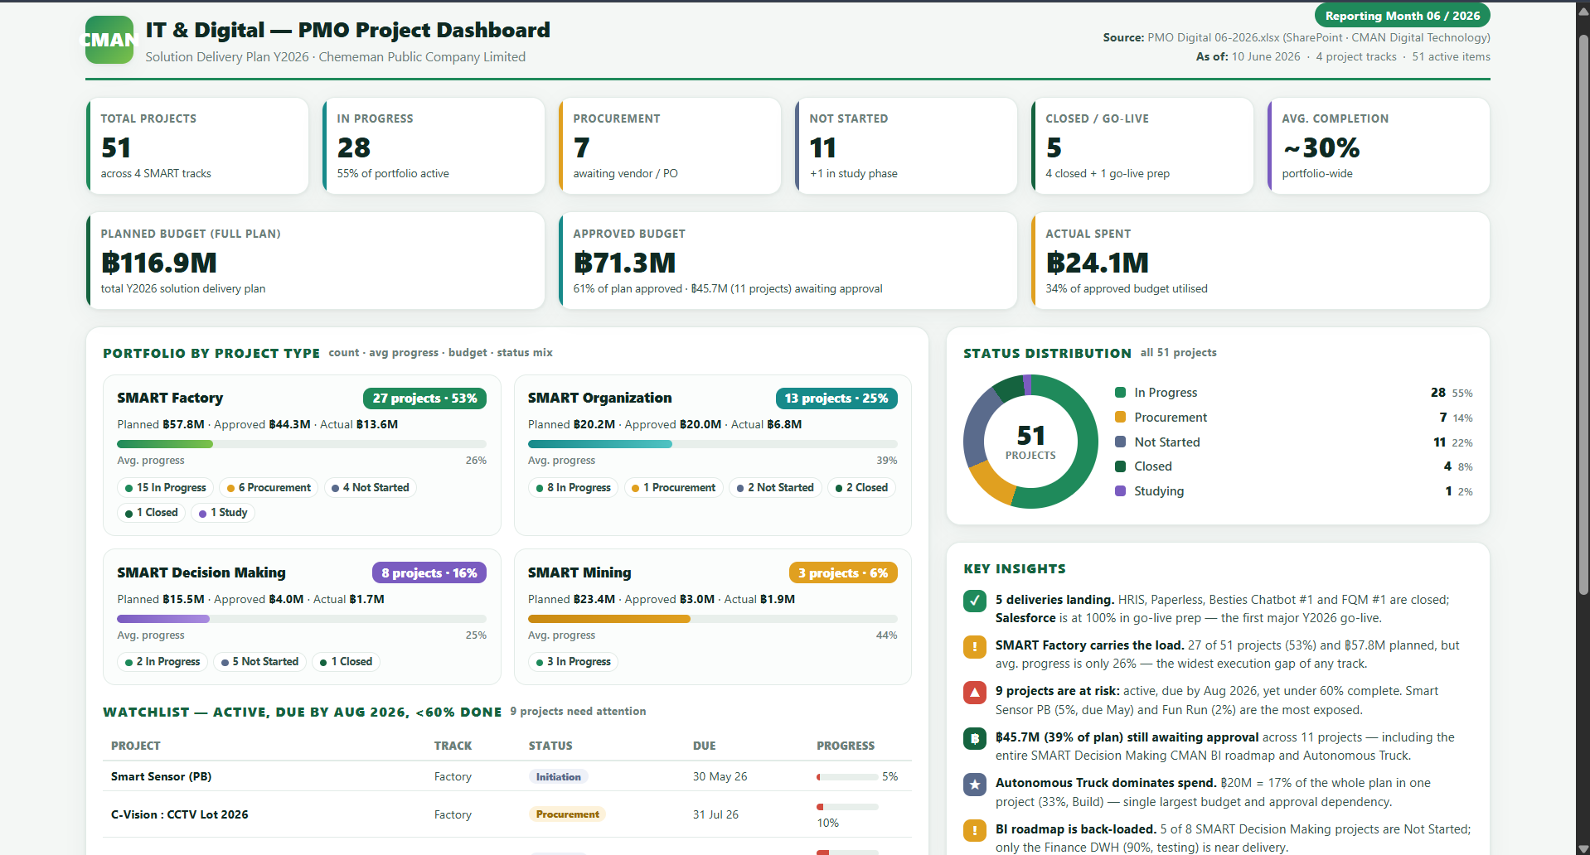
Task: Click the 2 Closed chip
Action: pos(861,488)
